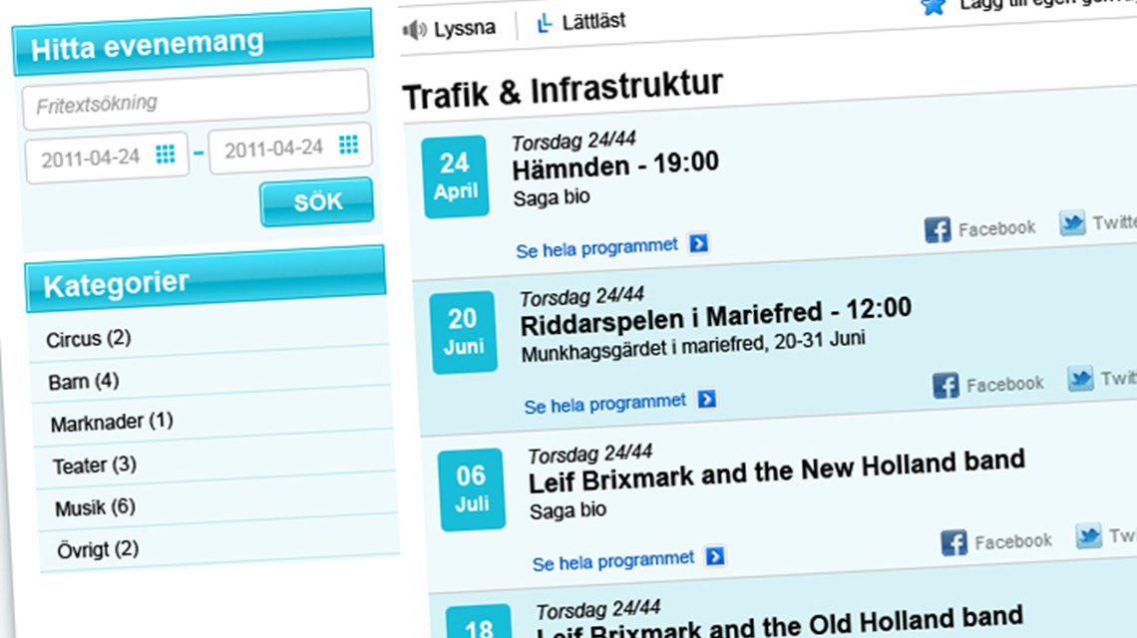Click the Lättläst icon
Screen dimensions: 1137x638
pyautogui.click(x=544, y=23)
